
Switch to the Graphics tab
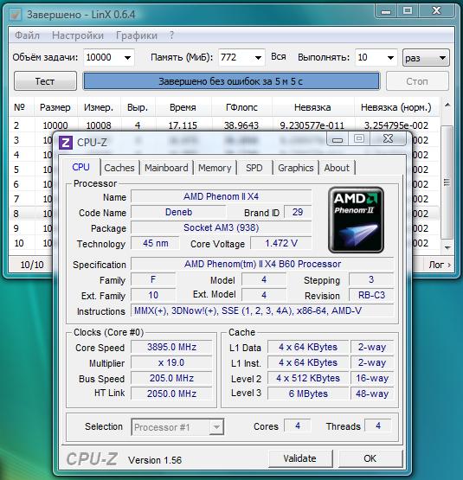[296, 168]
